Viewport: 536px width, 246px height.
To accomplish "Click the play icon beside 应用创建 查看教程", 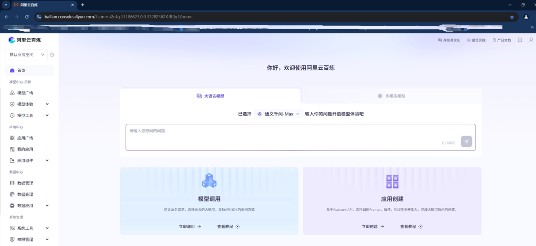I will tap(421, 227).
